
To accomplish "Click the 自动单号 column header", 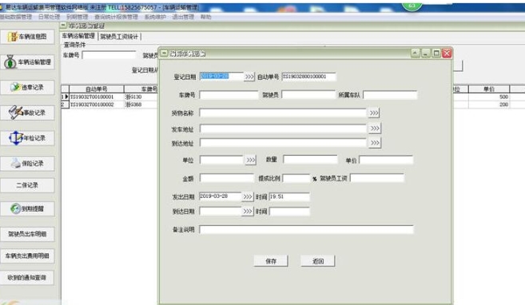I will pos(97,89).
